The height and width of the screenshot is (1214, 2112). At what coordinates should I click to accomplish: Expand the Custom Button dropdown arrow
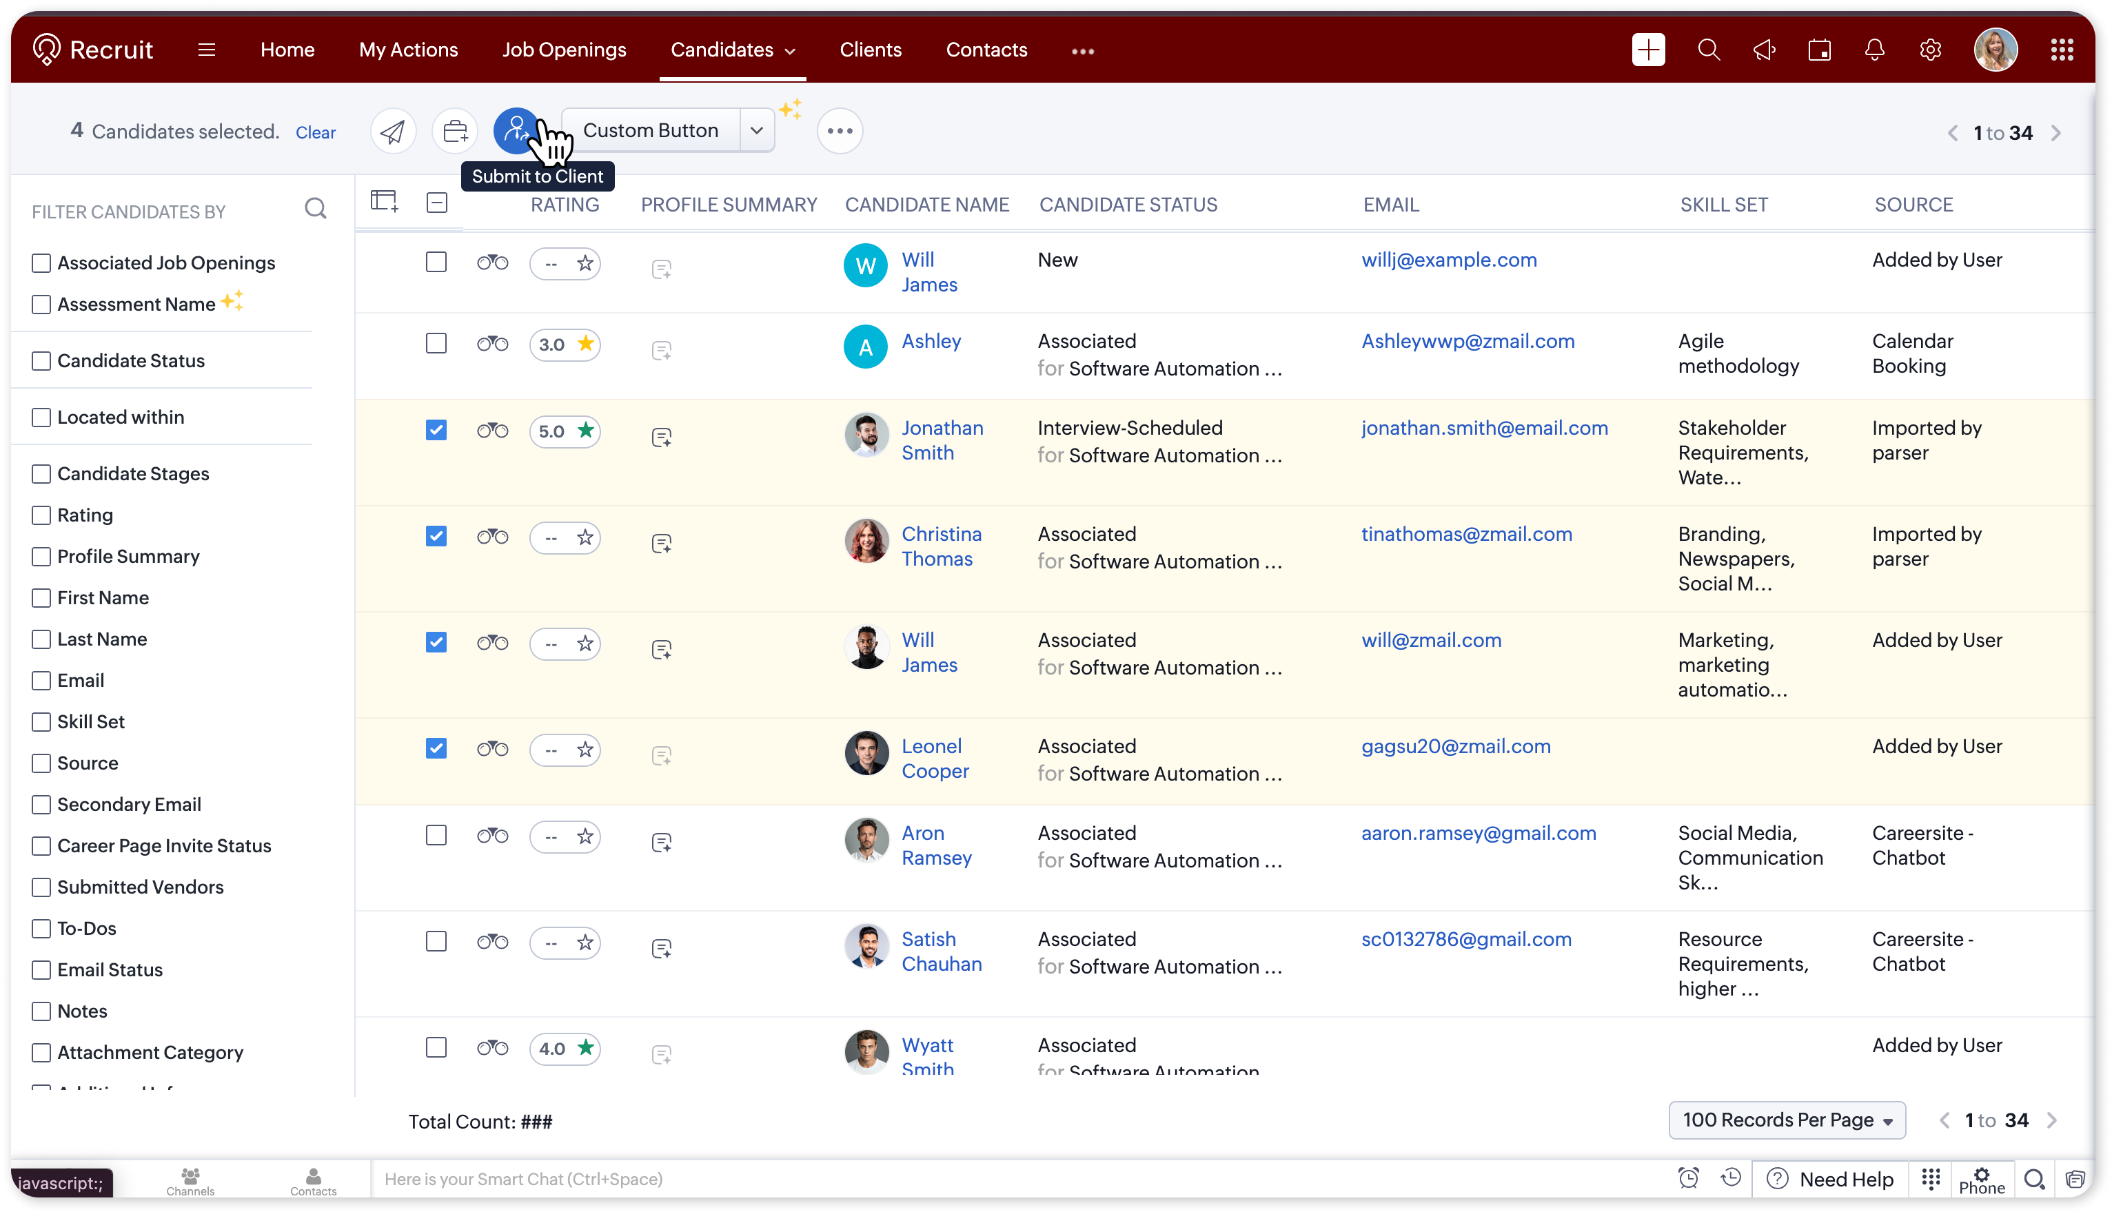pos(757,131)
